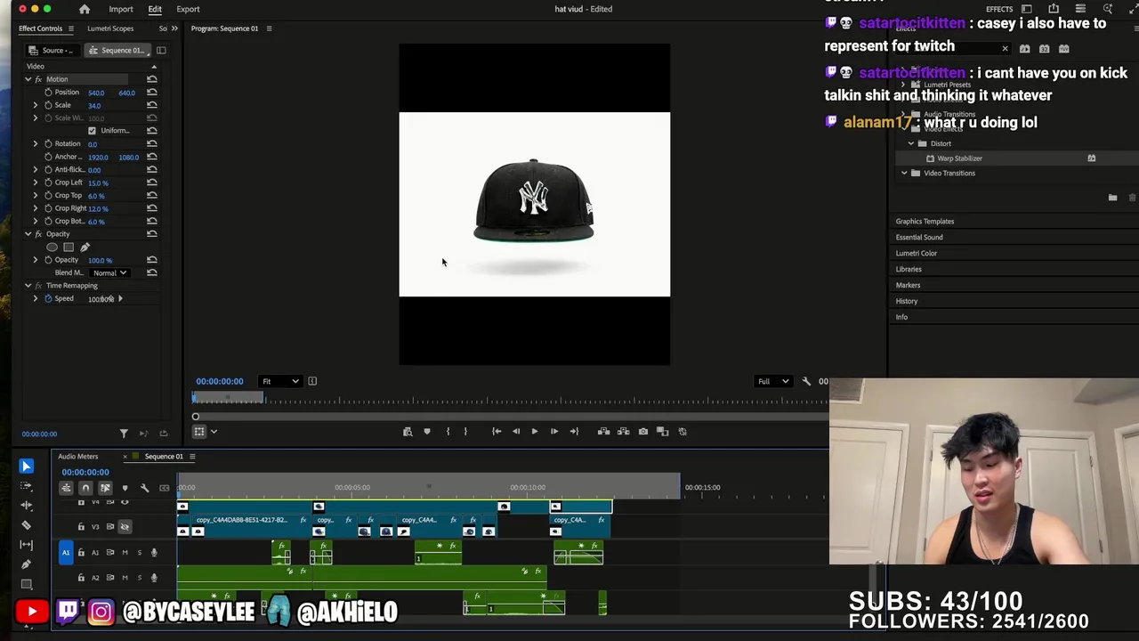Viewport: 1139px width, 641px height.
Task: Toggle animation stopwatch for Scale
Action: (x=48, y=105)
